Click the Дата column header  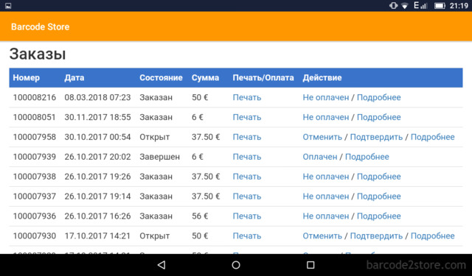click(74, 78)
